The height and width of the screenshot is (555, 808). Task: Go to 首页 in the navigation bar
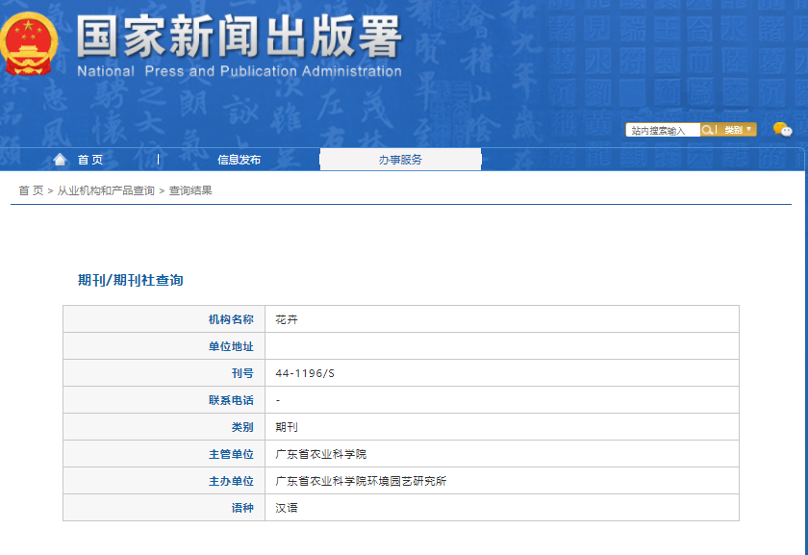[x=90, y=160]
